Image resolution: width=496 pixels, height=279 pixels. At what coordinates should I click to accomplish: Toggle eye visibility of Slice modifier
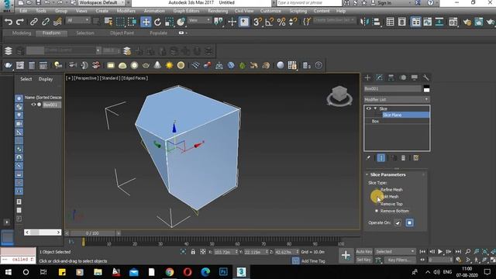click(x=369, y=108)
